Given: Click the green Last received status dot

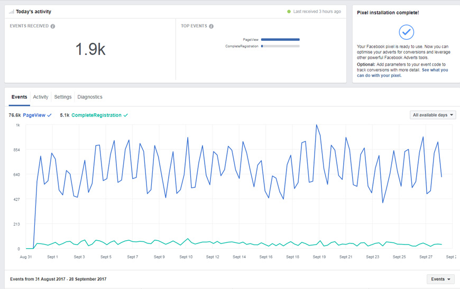Looking at the screenshot, I should (x=289, y=12).
